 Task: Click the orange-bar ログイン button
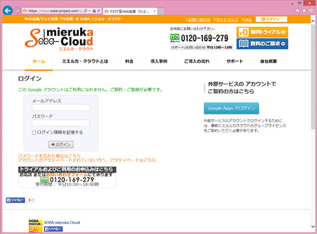pos(271,19)
